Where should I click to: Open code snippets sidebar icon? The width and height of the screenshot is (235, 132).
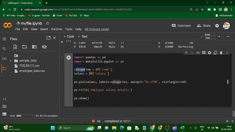4,99
